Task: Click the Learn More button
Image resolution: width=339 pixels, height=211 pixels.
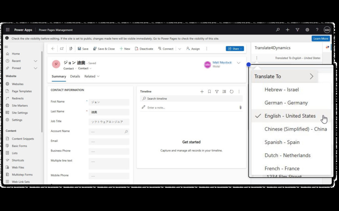Action: pyautogui.click(x=320, y=39)
